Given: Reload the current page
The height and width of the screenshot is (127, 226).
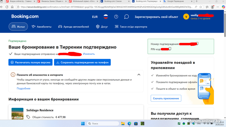Looking at the screenshot, I should tap(7, 7).
